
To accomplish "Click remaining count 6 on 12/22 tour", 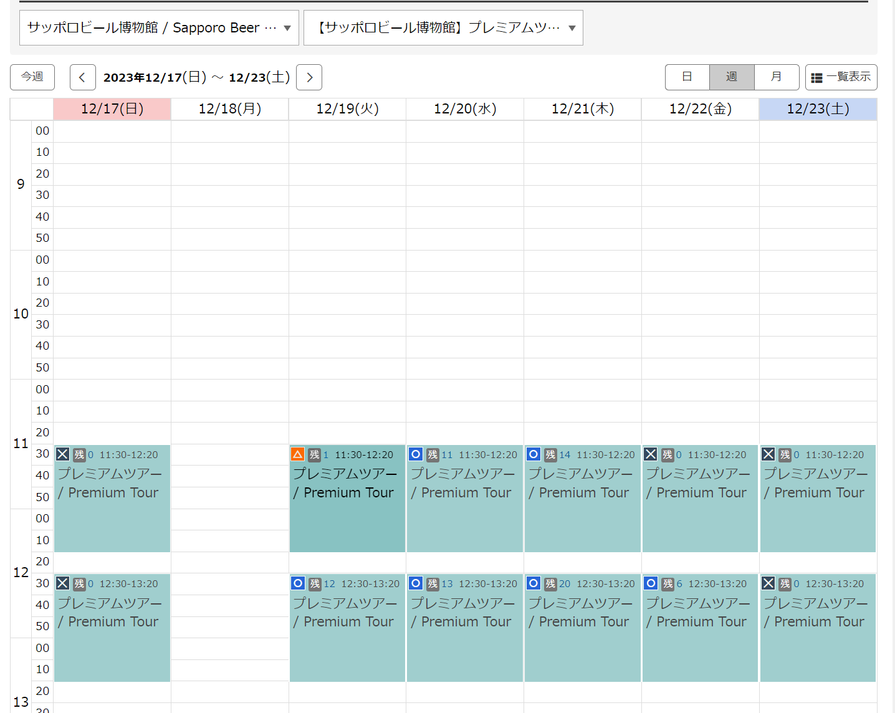I will pos(679,584).
